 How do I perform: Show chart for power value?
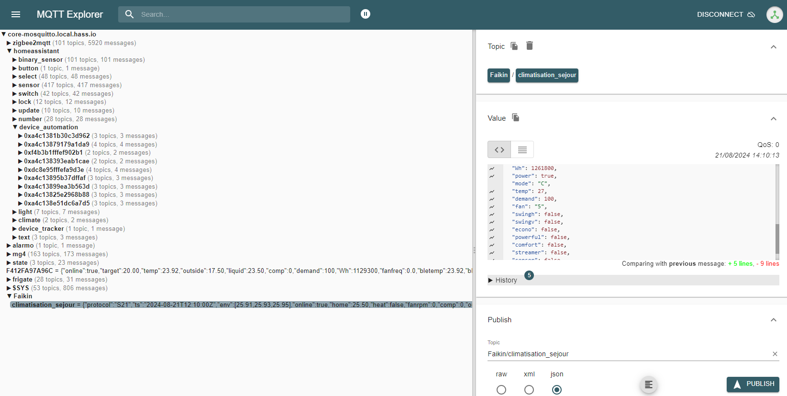tap(492, 176)
